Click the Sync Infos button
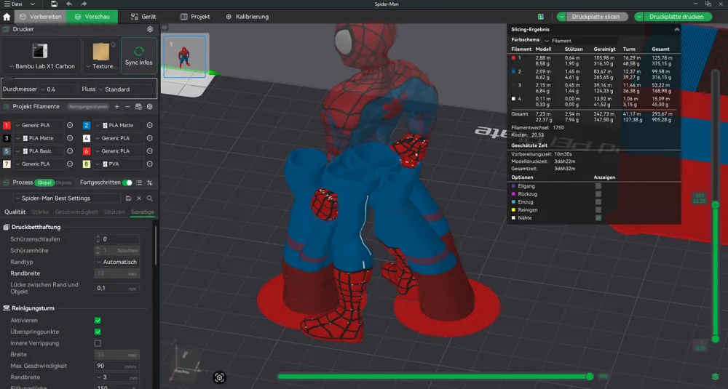This screenshot has width=728, height=389. [x=139, y=56]
